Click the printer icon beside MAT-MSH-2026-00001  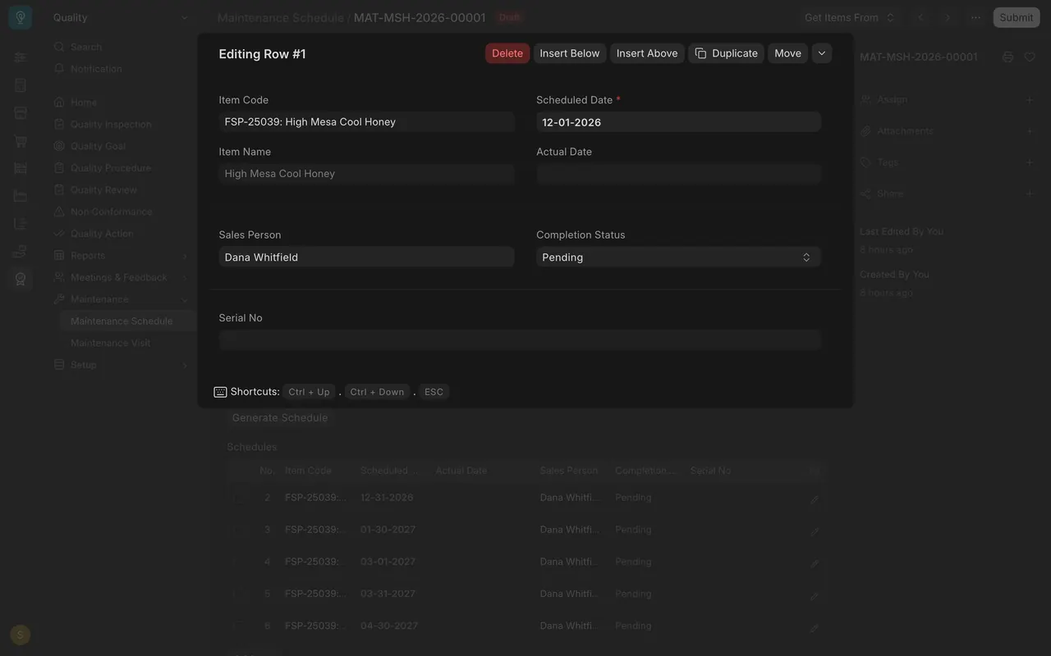tap(1008, 57)
